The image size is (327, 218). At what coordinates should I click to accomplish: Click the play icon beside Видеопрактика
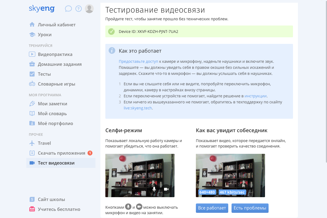[x=32, y=54]
